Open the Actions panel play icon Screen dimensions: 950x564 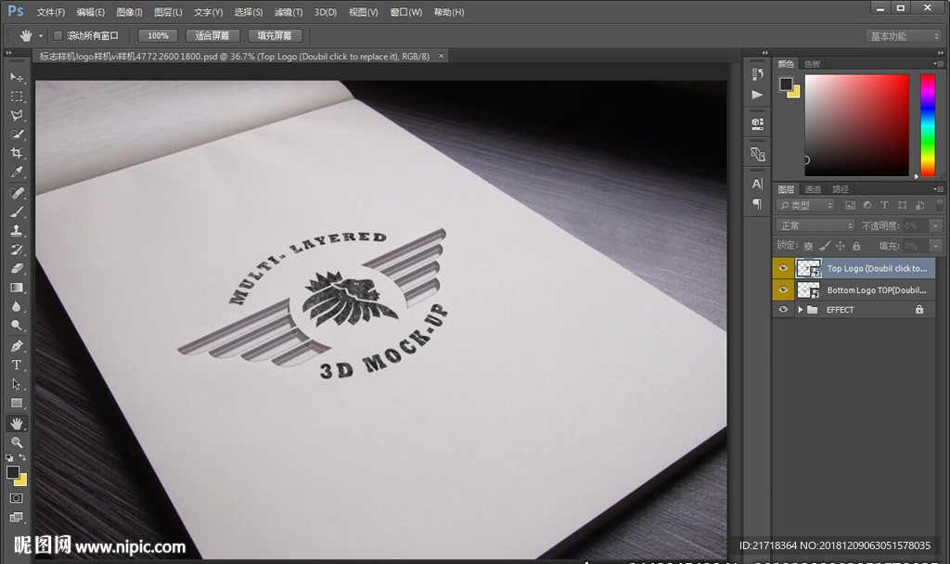click(x=757, y=95)
